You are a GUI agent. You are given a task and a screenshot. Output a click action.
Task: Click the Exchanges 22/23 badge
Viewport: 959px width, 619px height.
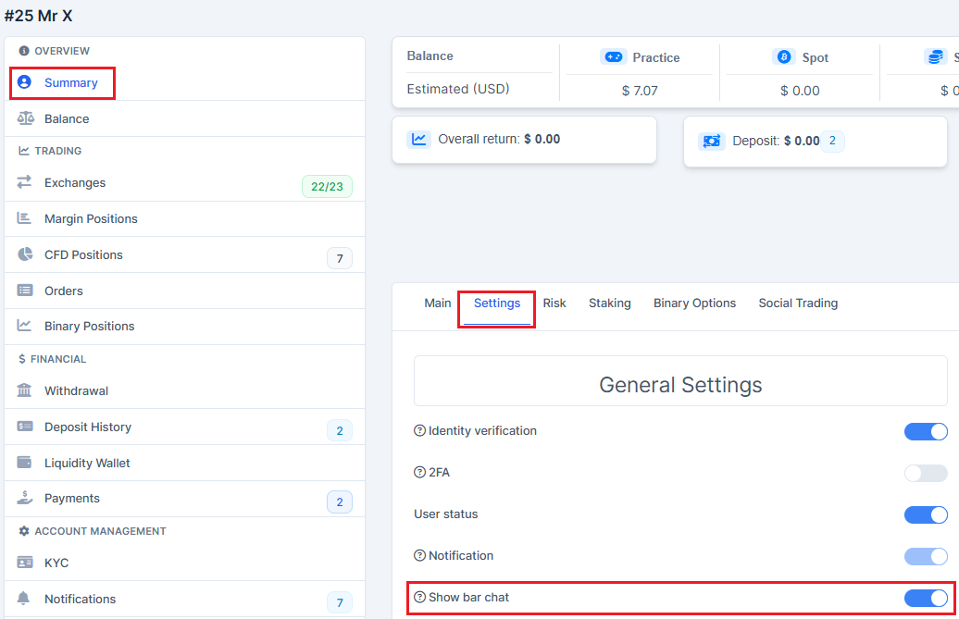(327, 187)
